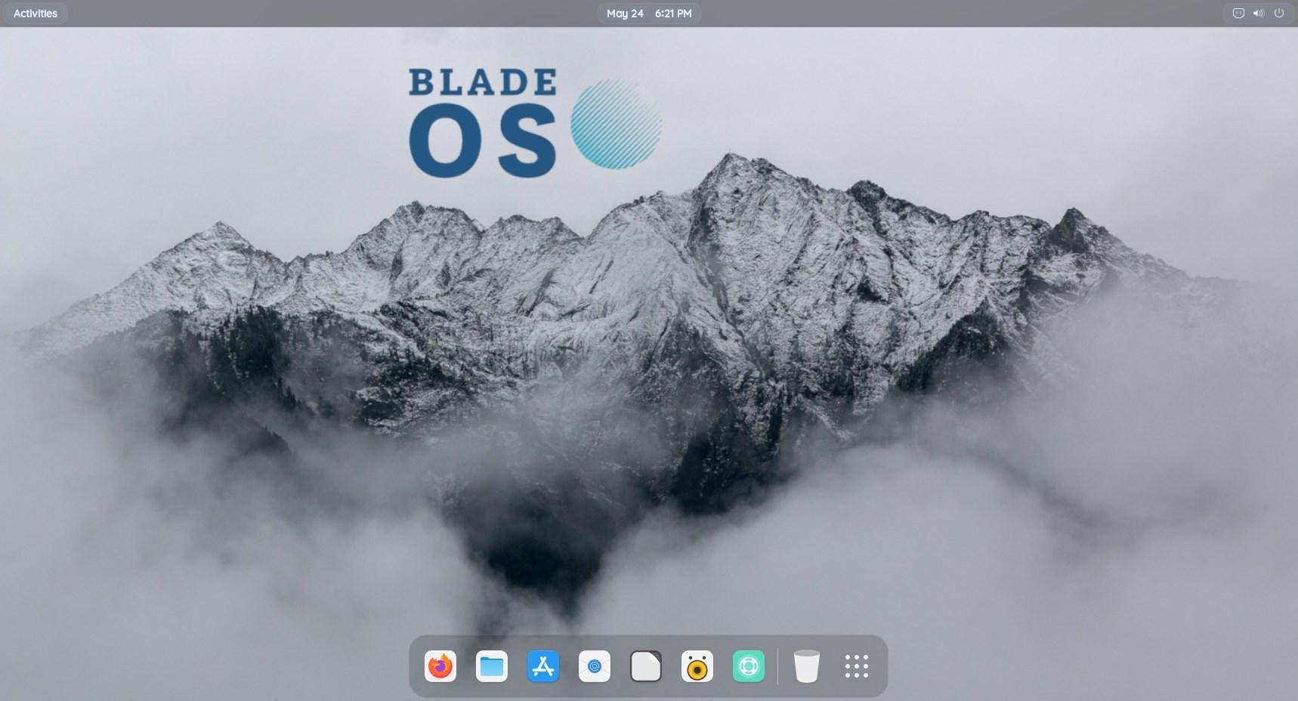Open the power menu icon

click(1279, 14)
